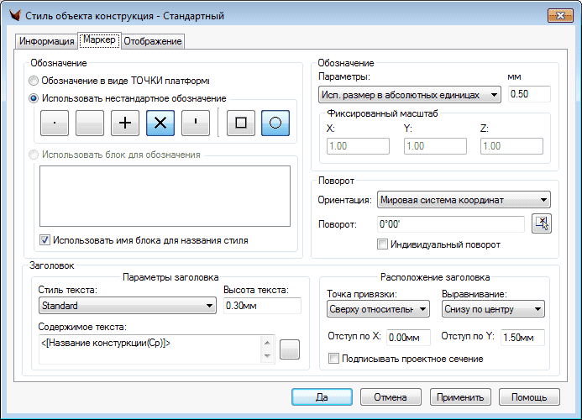Choose the plus marker symbol
Screen dimensions: 582x420
pos(125,123)
